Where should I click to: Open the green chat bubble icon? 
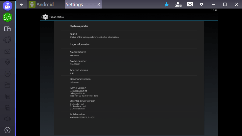[x=8, y=17]
